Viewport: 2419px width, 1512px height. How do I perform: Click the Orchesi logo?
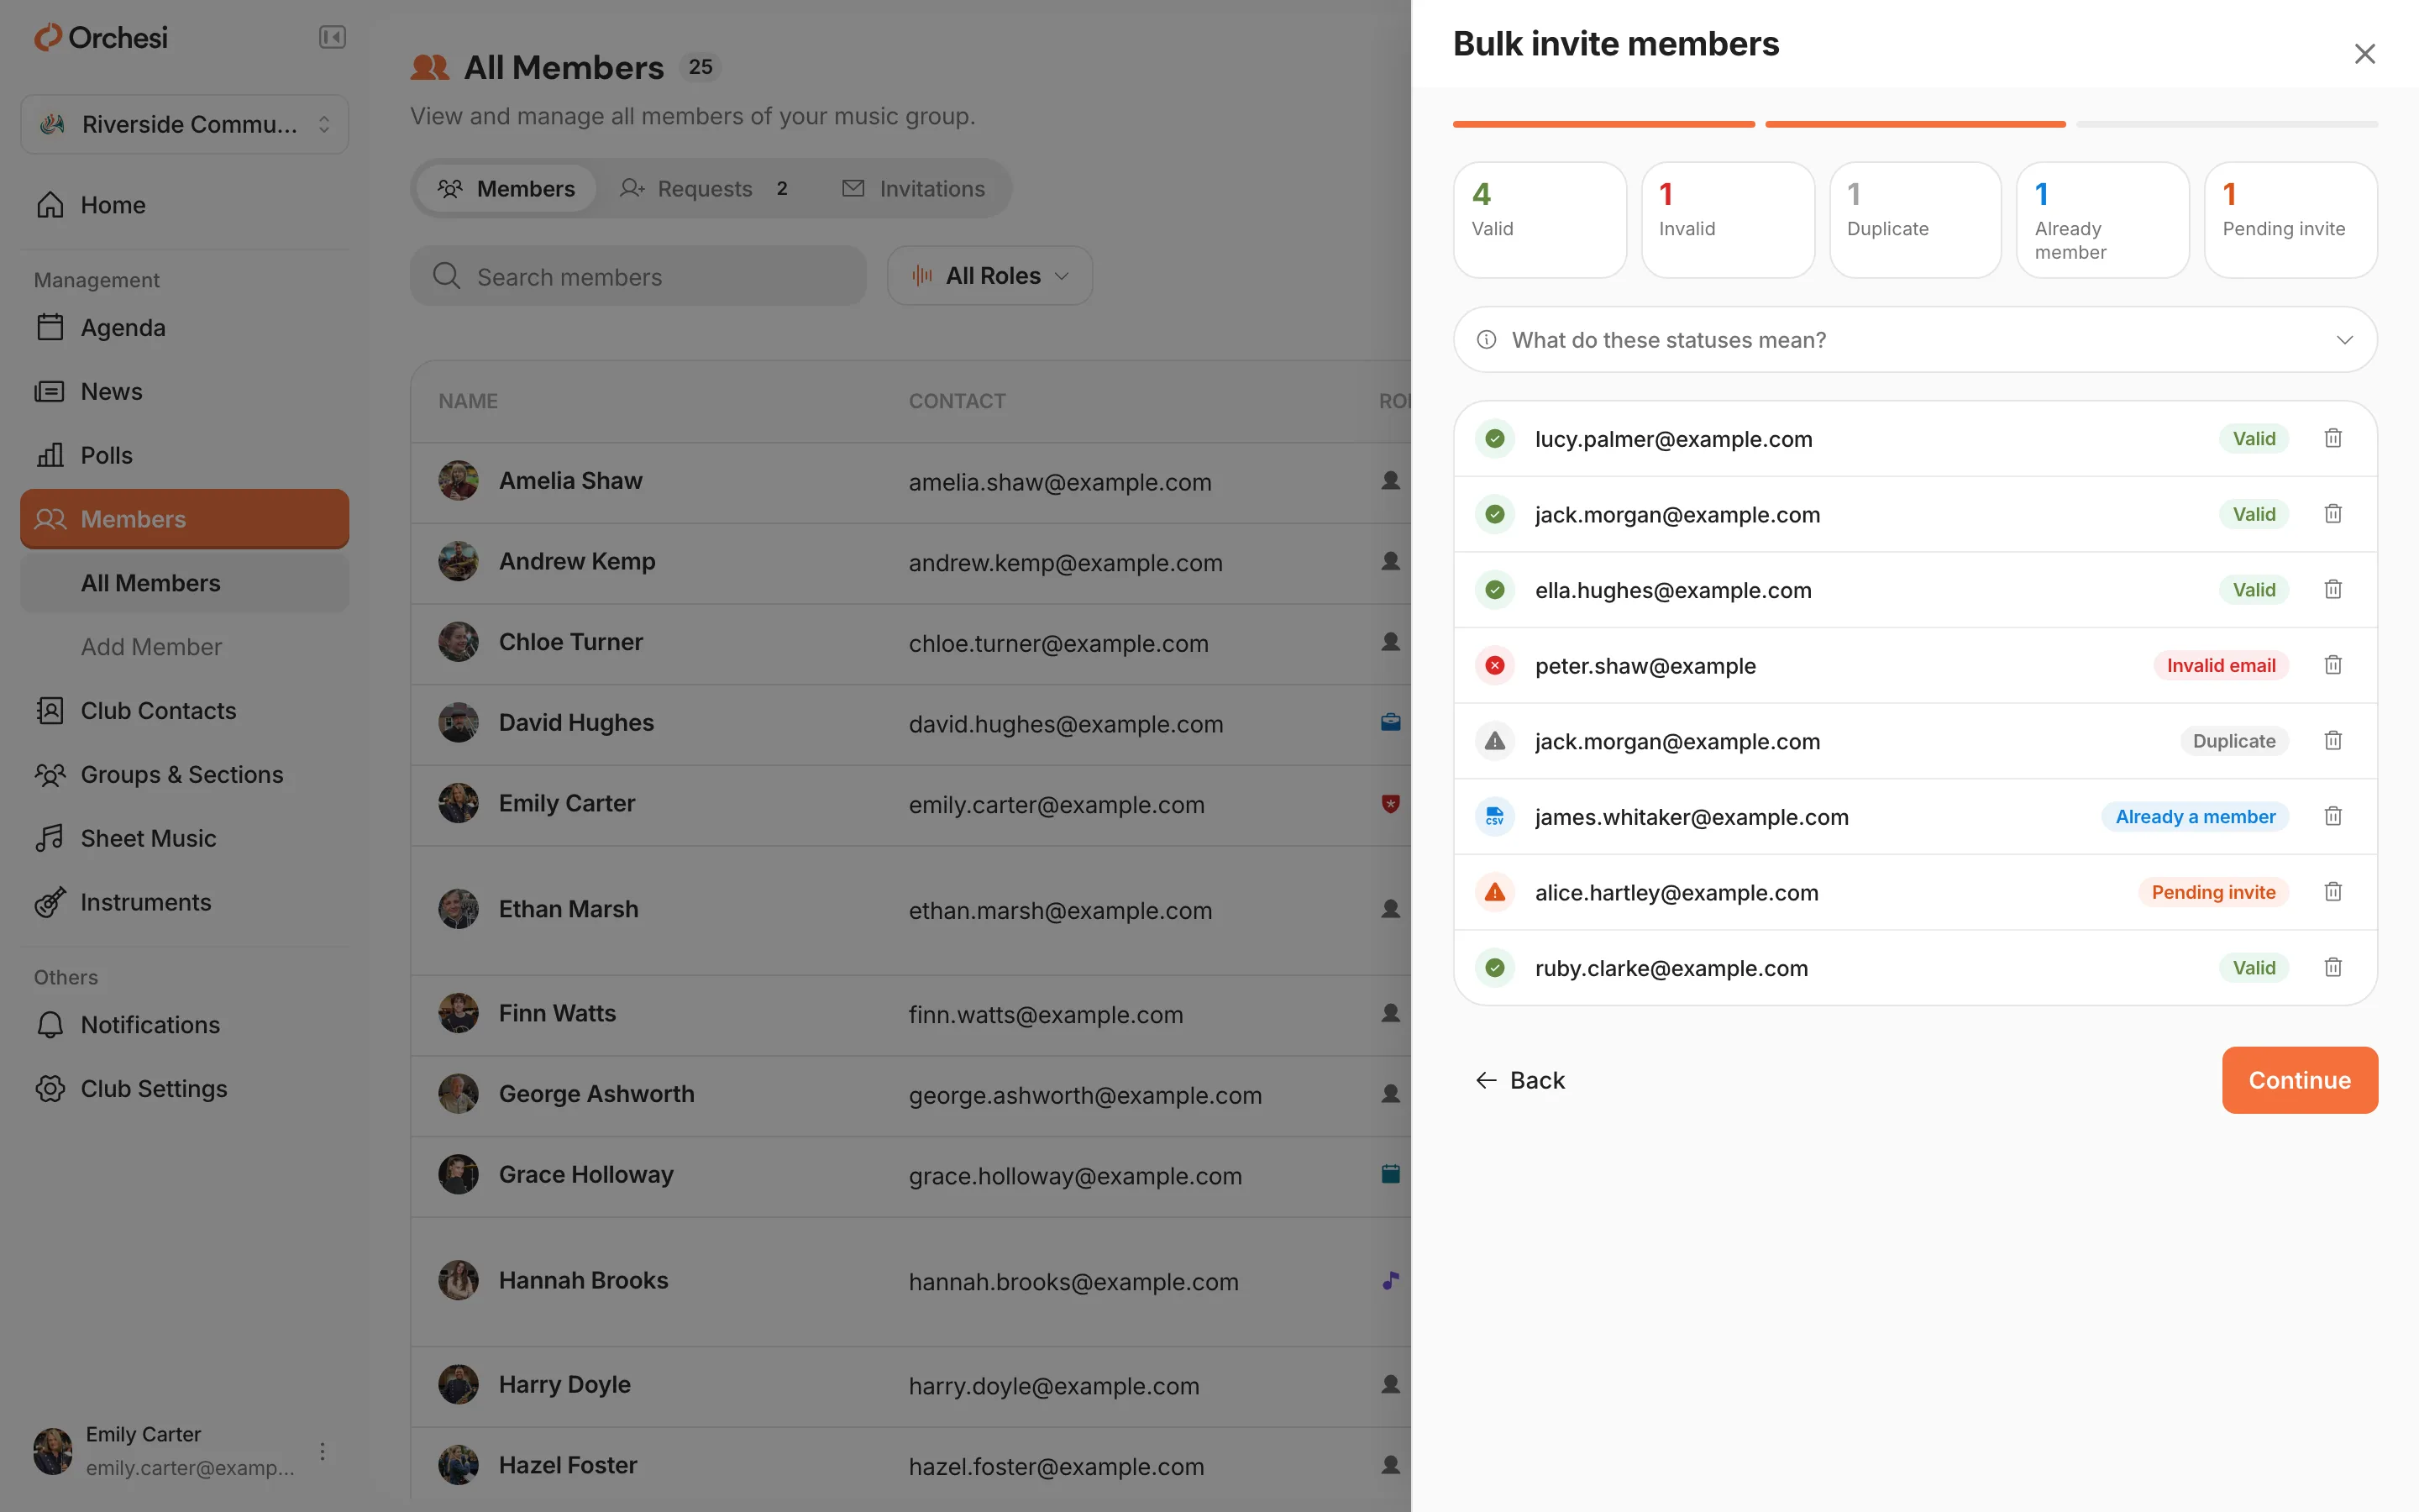[x=101, y=38]
